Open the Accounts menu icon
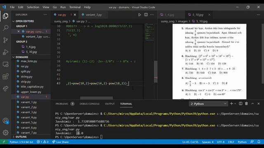The width and height of the screenshot is (264, 148). 5,121
